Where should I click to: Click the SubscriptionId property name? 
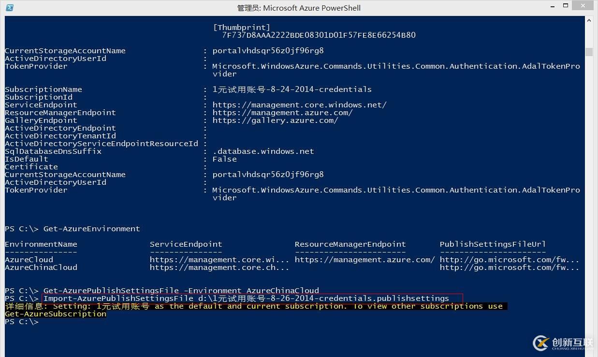[x=39, y=97]
